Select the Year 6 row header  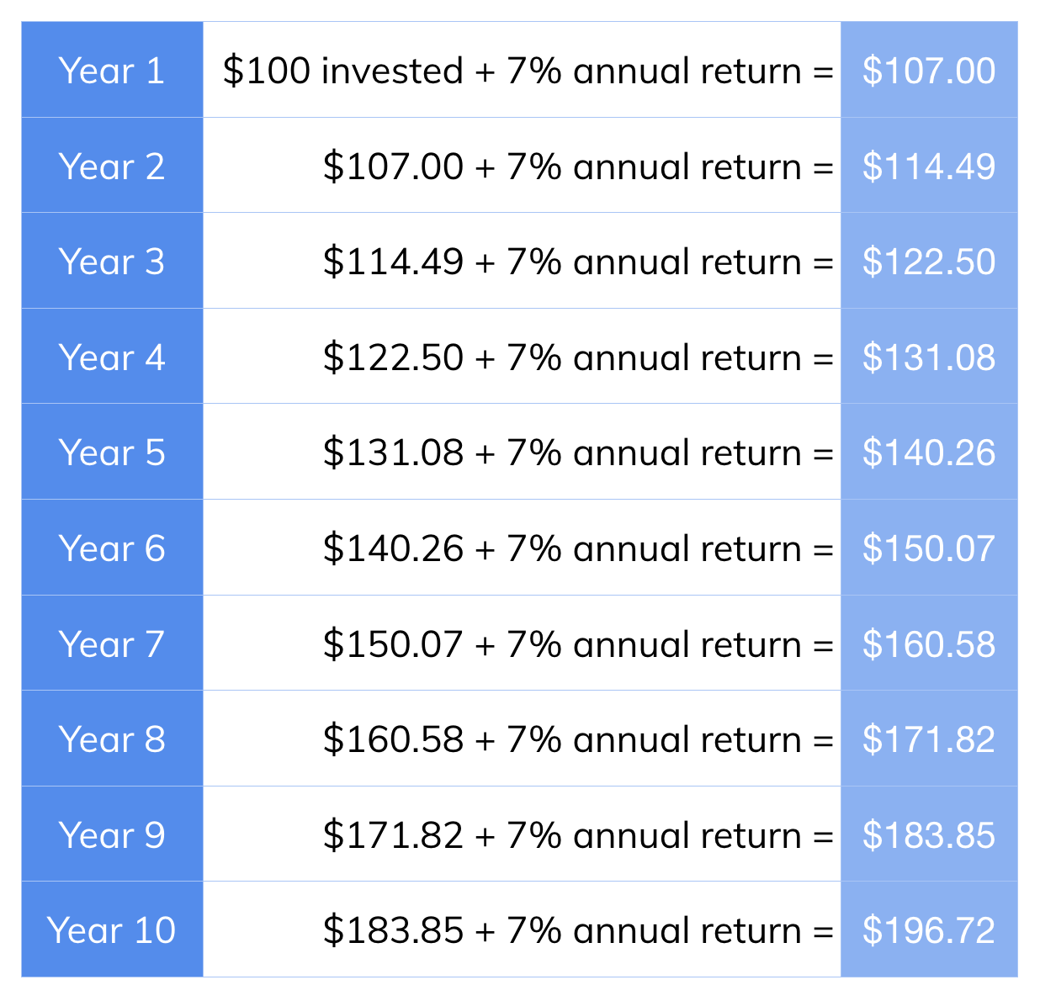(x=112, y=548)
